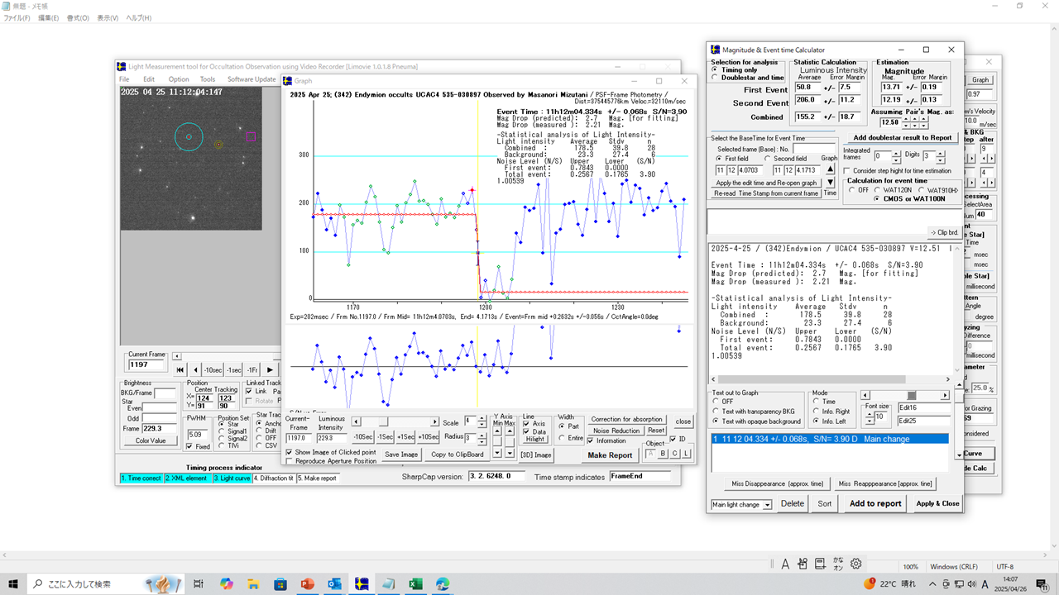Open the IME settings gear icon
Screen dimensions: 1059x595
click(856, 564)
